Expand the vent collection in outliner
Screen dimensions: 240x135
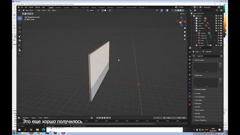[194, 21]
